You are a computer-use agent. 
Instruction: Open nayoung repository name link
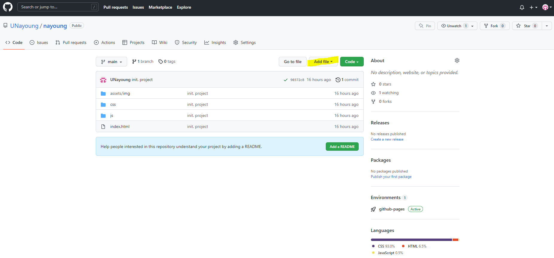pos(55,26)
